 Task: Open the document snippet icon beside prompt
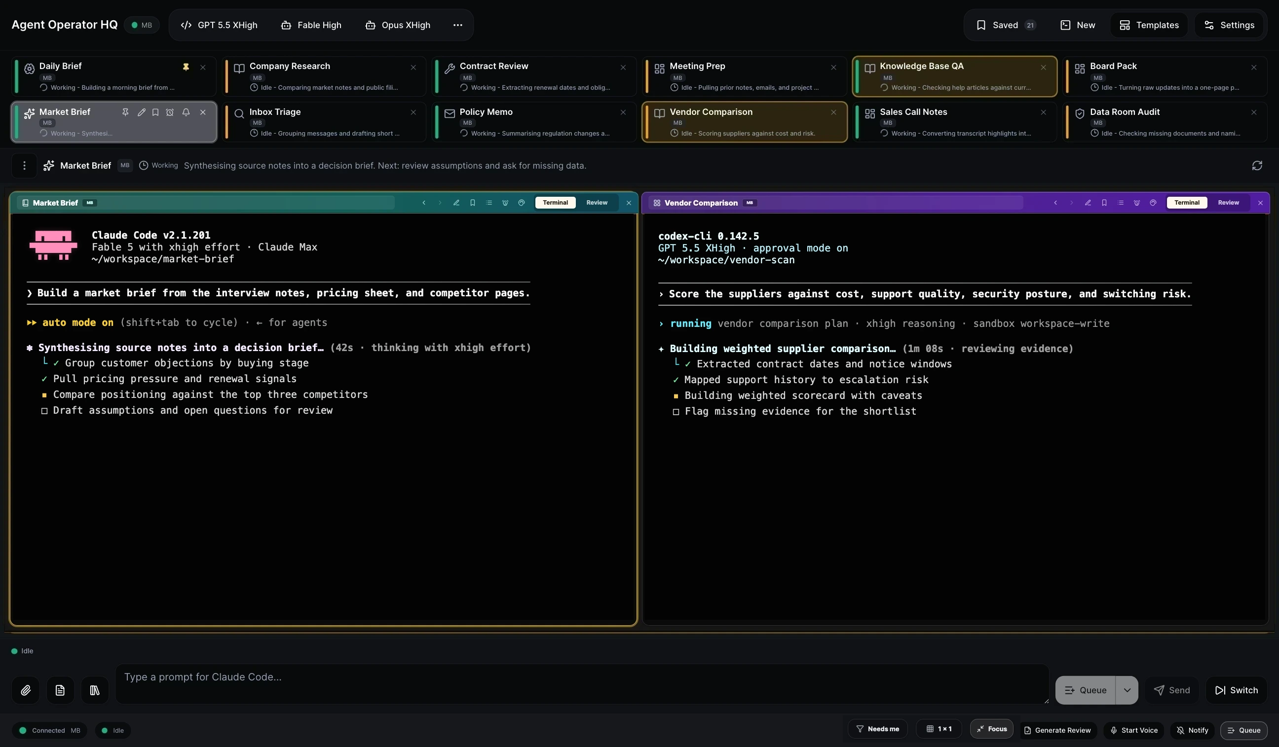(x=60, y=690)
